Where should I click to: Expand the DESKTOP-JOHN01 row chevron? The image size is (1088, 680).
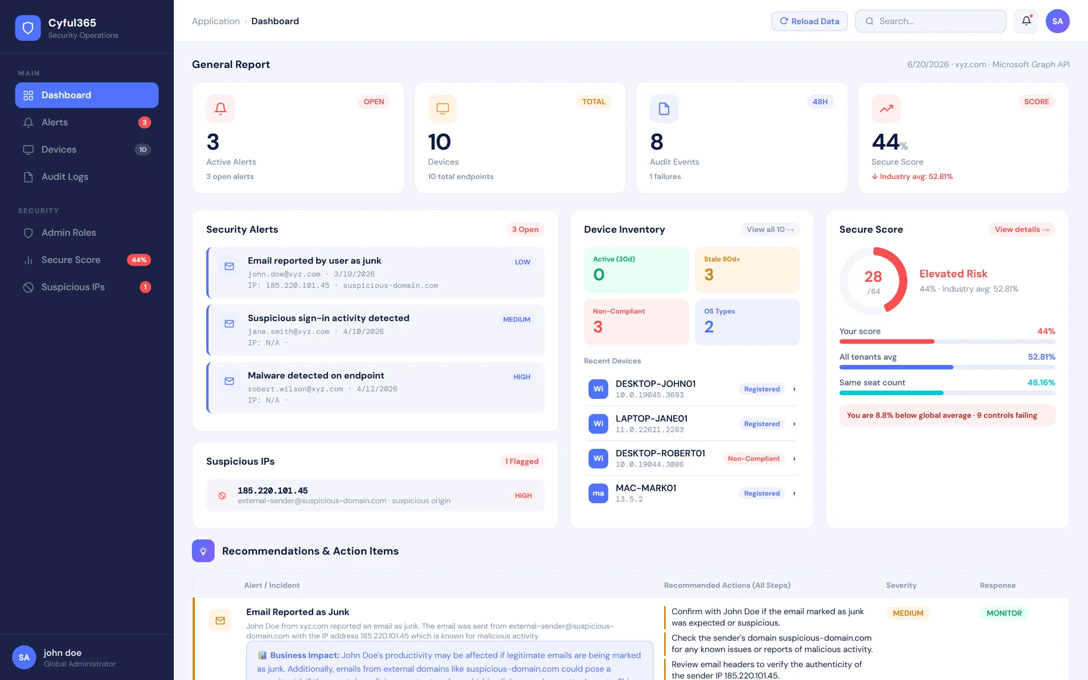794,389
